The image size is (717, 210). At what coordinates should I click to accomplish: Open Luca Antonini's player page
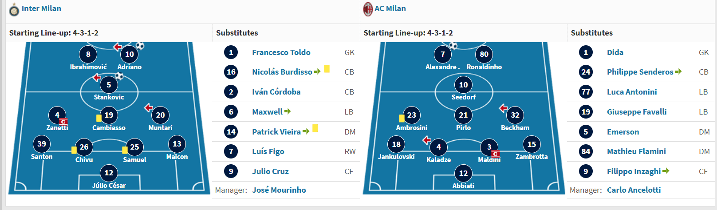632,92
